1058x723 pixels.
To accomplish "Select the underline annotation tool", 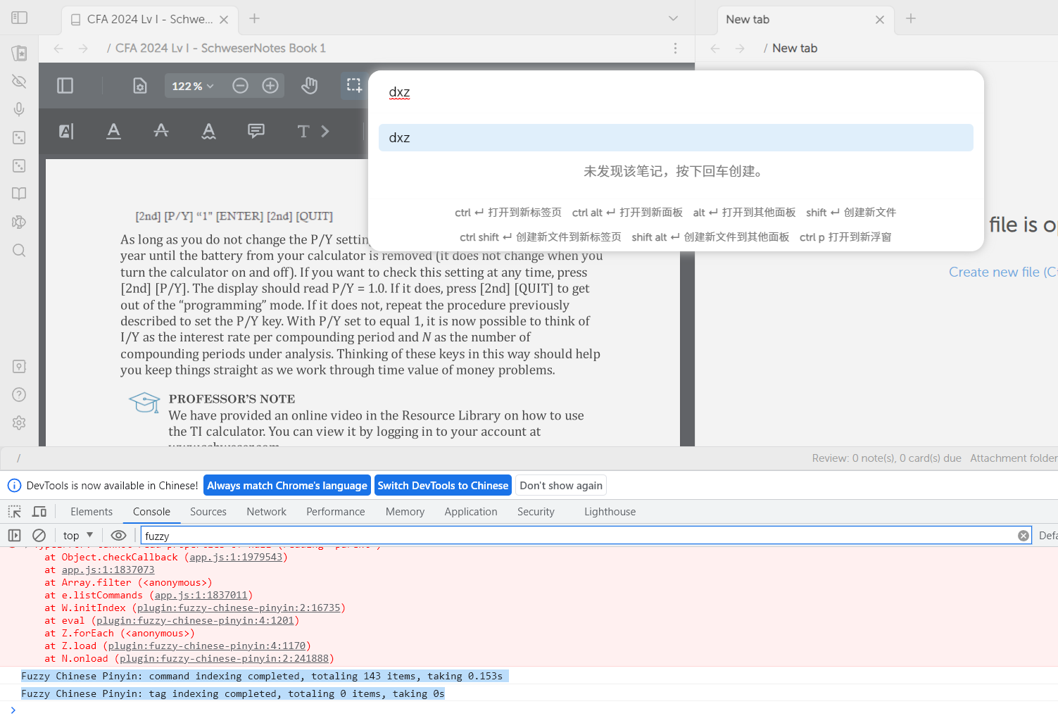I will [113, 131].
